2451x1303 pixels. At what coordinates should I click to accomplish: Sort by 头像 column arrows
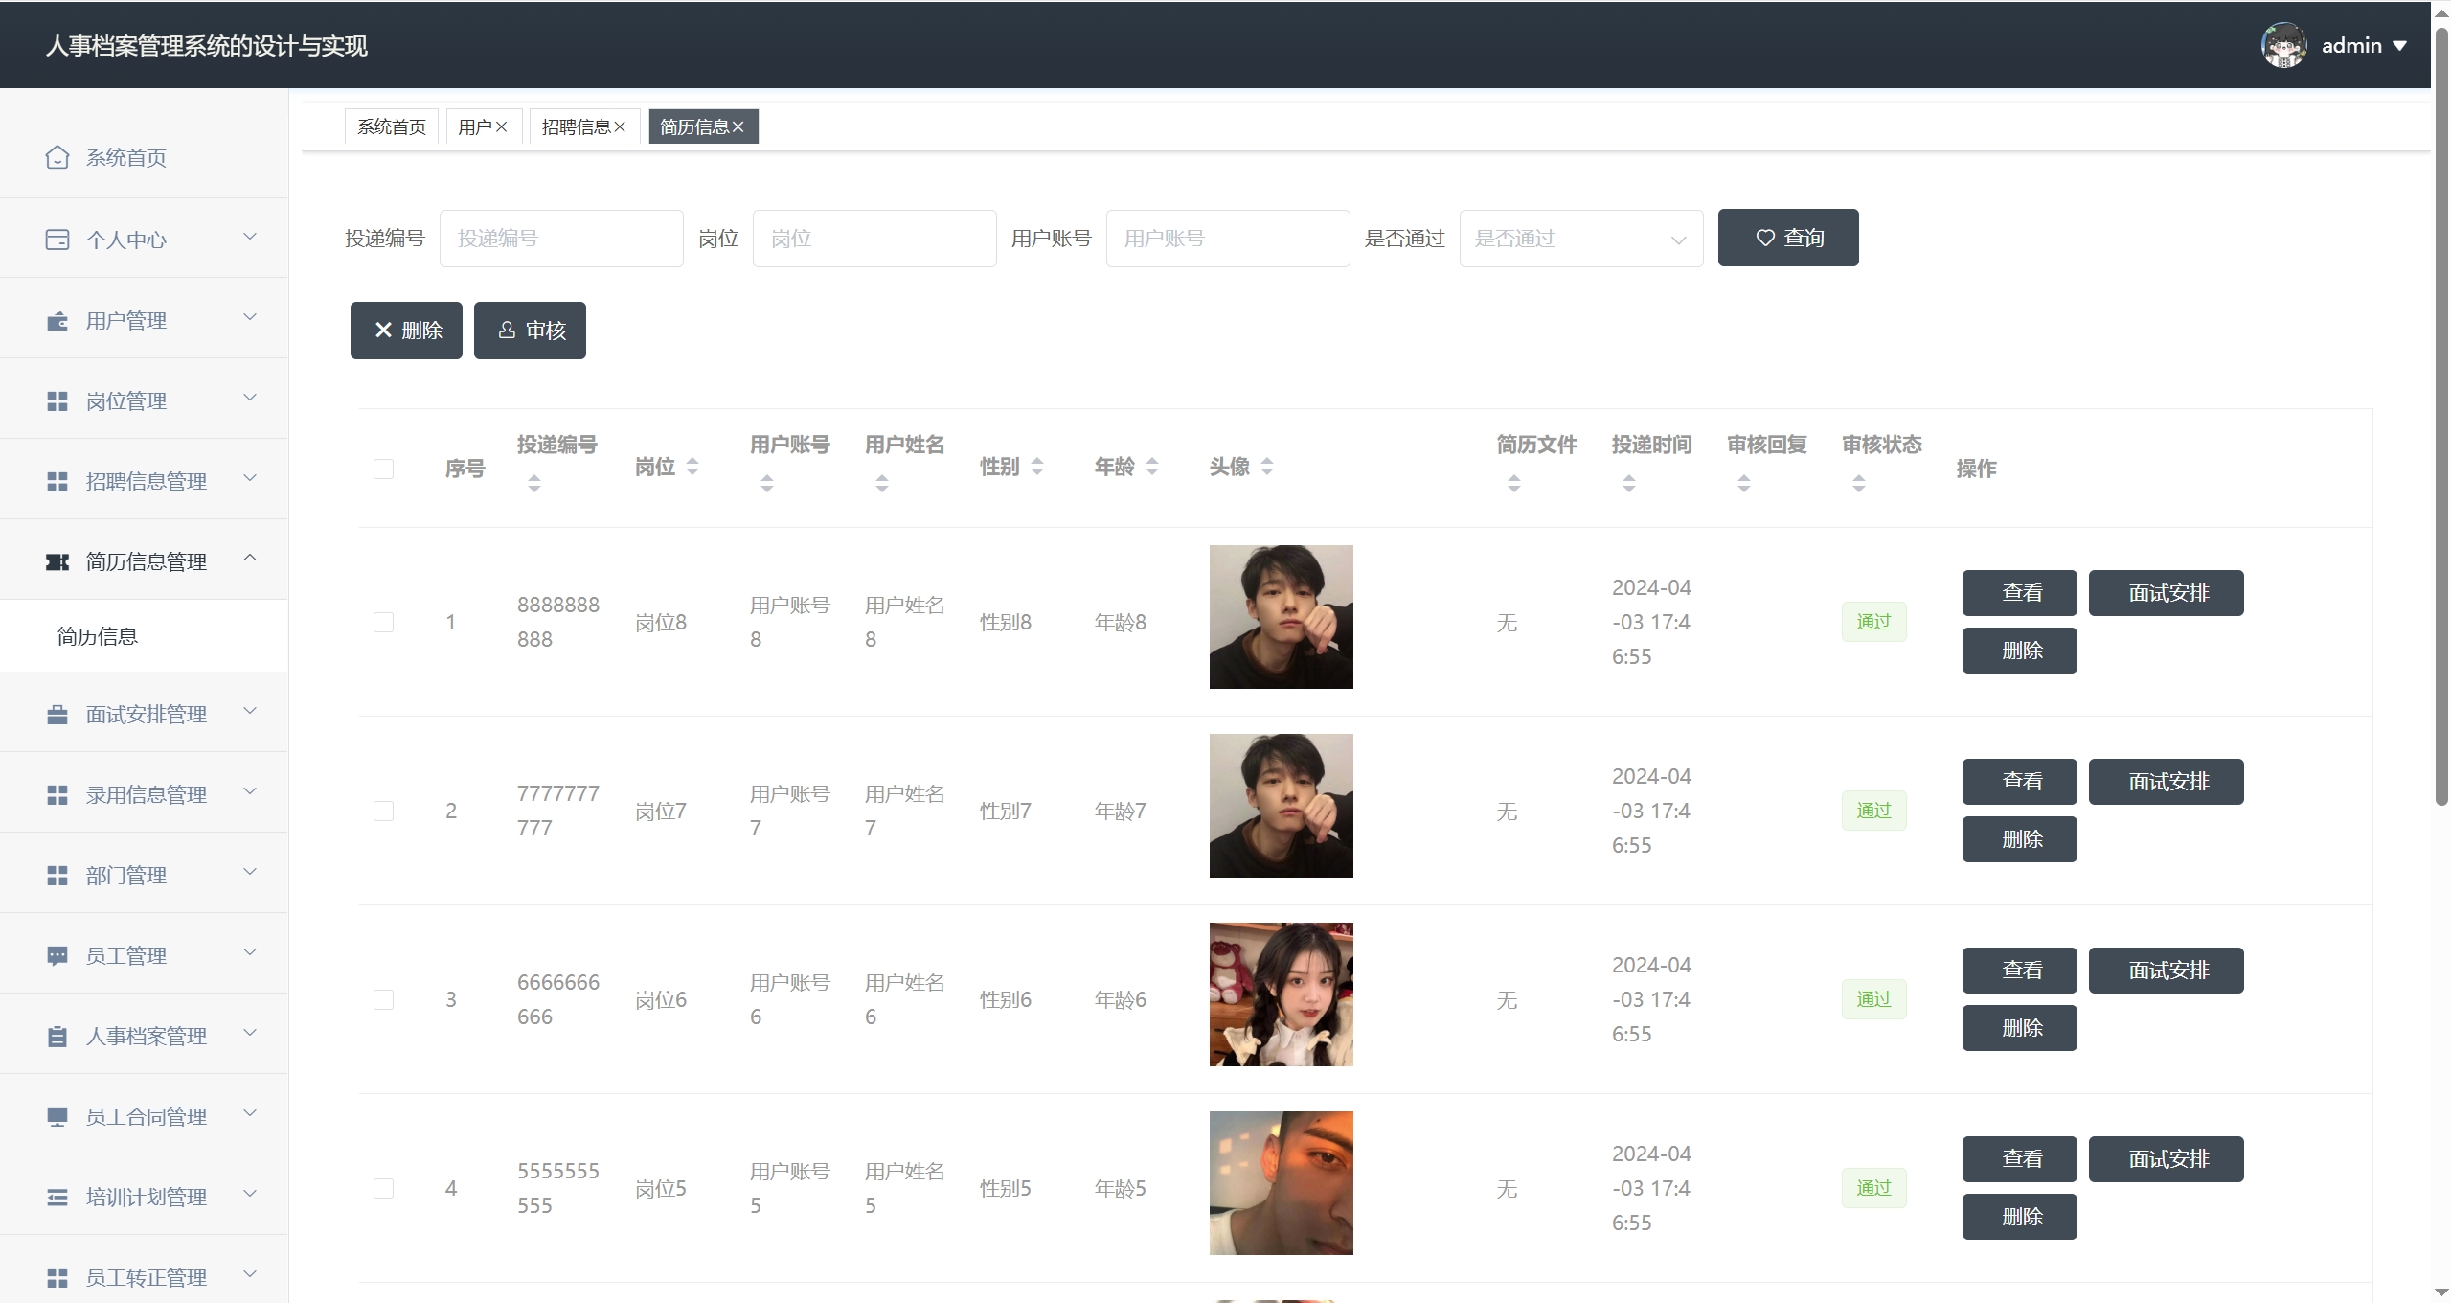tap(1267, 467)
